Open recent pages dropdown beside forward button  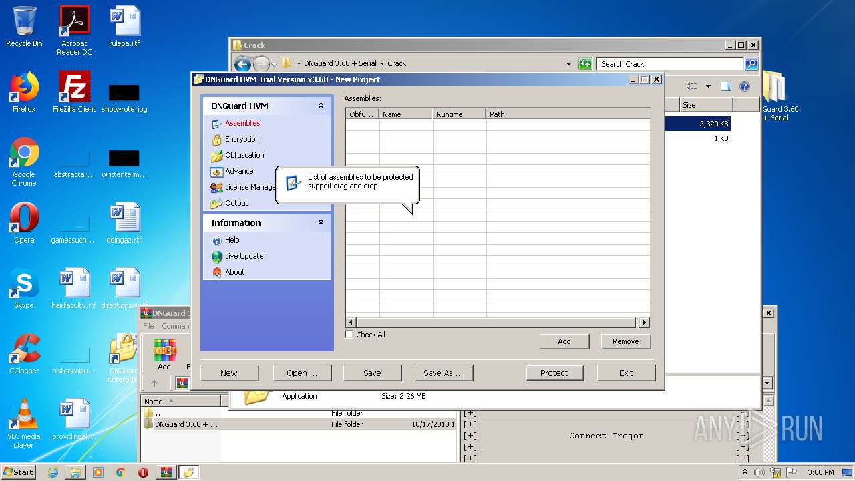click(275, 64)
